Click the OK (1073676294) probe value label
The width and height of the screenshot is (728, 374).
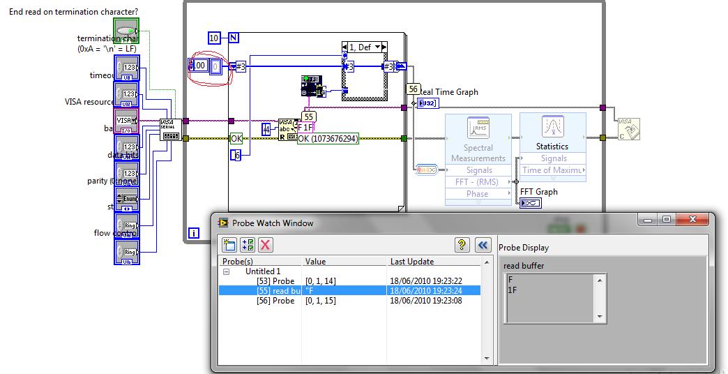coord(328,138)
